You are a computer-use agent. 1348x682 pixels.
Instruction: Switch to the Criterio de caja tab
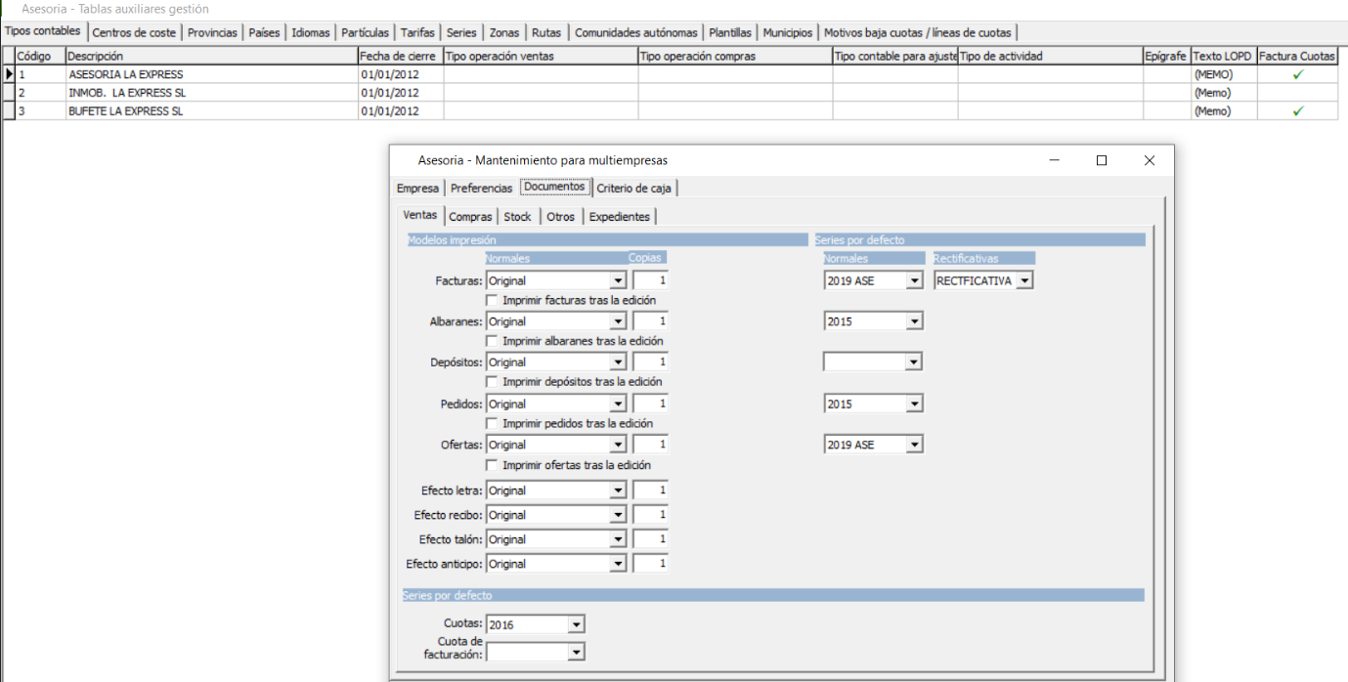pyautogui.click(x=634, y=188)
